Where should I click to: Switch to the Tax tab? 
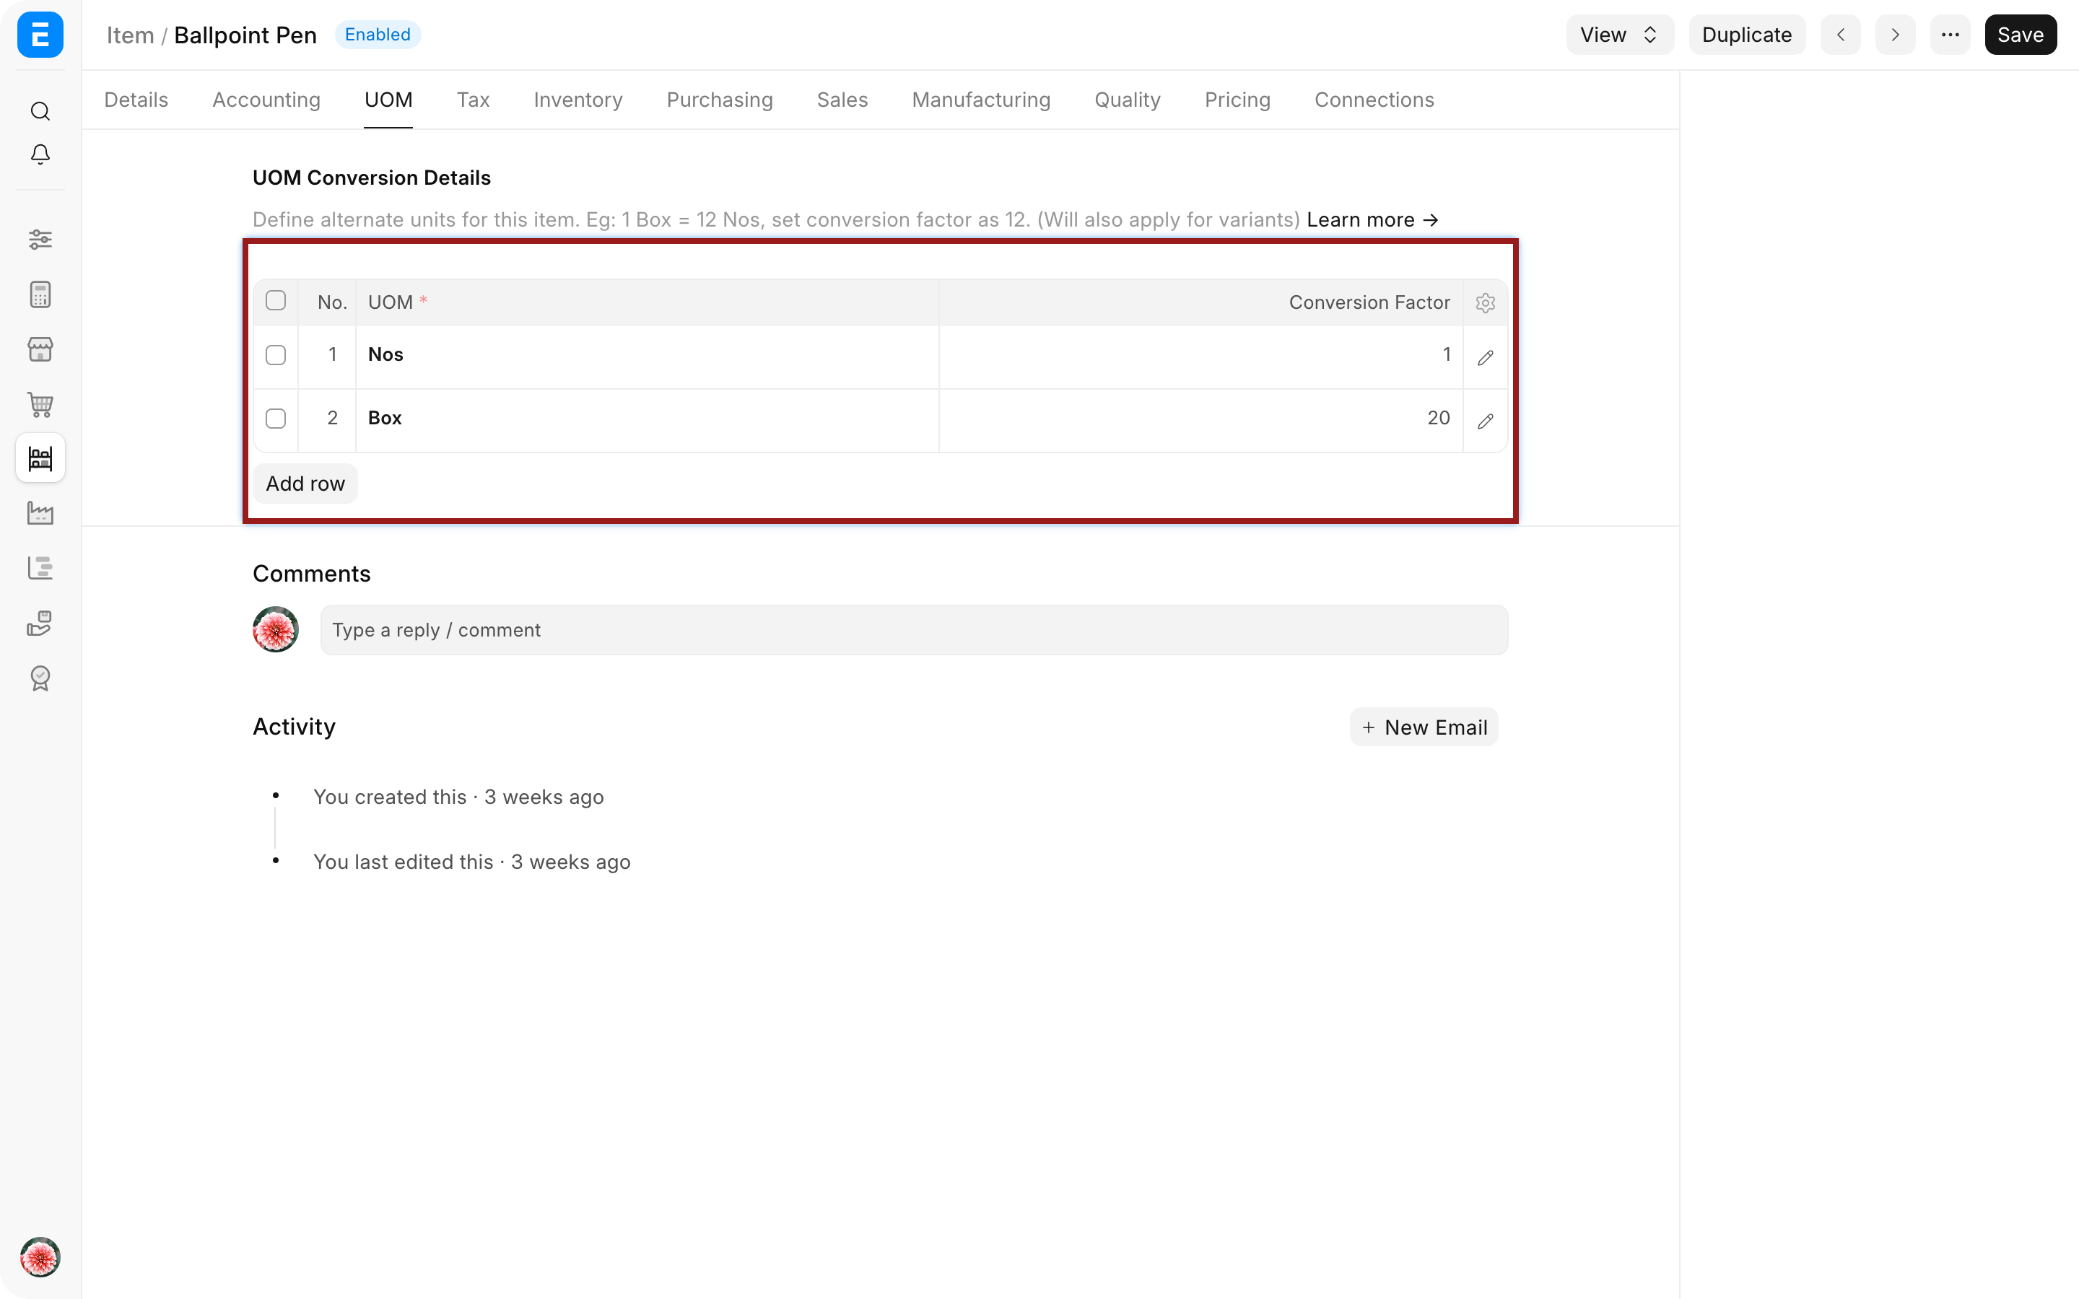point(474,100)
